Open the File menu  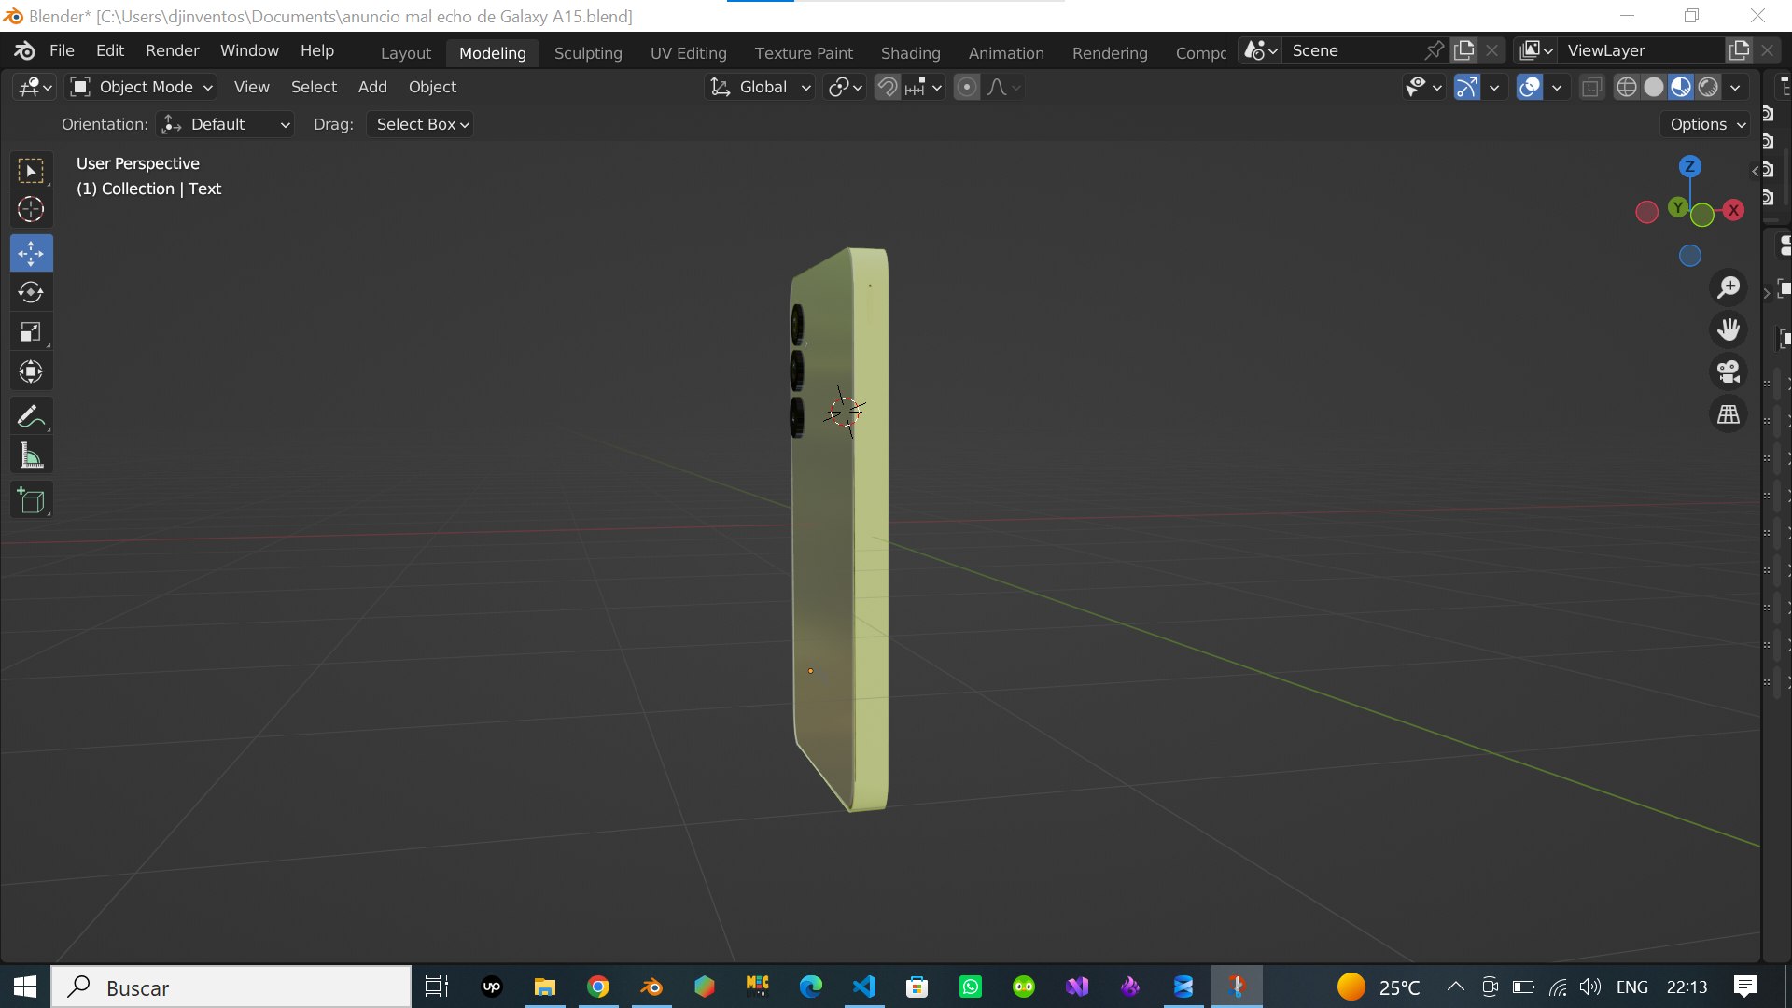(62, 50)
